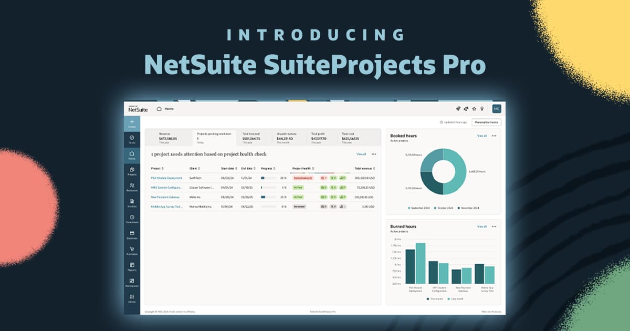Screen dimensions: 630x331
Task: Open three-dot menu on Burned hours card
Action: [x=493, y=226]
